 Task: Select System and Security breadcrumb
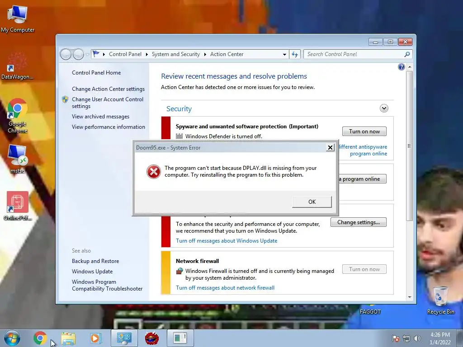176,54
